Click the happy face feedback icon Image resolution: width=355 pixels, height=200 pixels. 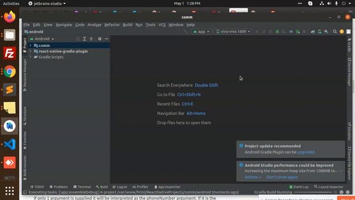coord(342,192)
